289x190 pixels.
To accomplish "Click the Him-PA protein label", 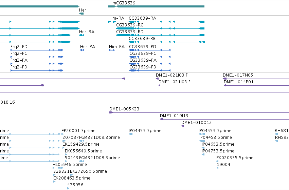I will [x=117, y=47].
